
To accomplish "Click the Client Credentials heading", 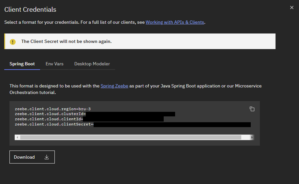I will pos(30,9).
